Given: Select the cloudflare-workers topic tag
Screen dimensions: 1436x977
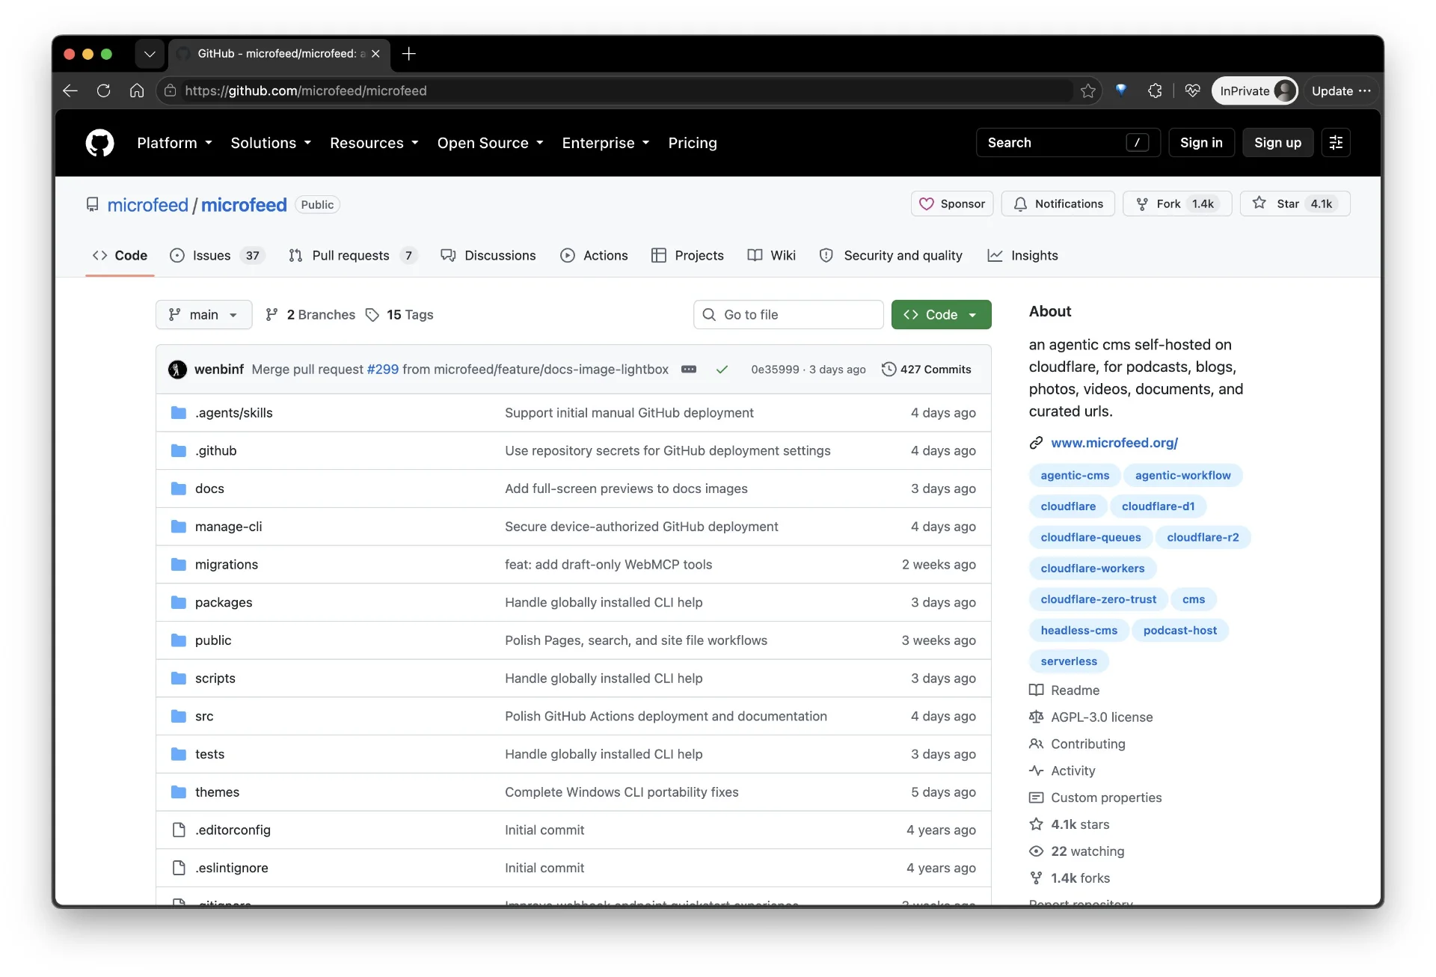Looking at the screenshot, I should tap(1093, 569).
